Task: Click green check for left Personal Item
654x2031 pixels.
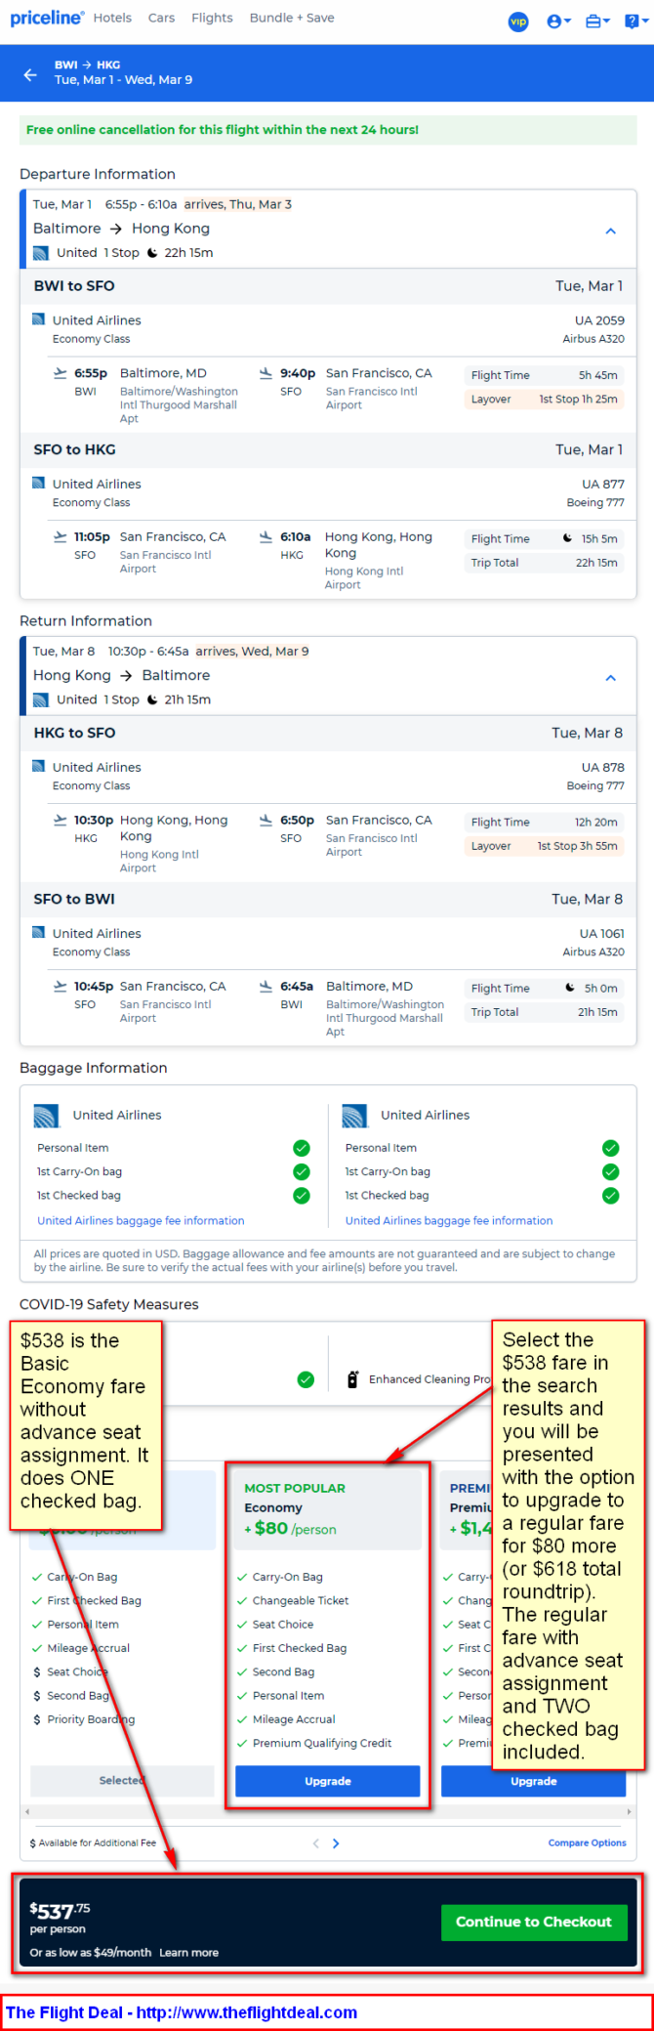Action: click(x=302, y=1148)
